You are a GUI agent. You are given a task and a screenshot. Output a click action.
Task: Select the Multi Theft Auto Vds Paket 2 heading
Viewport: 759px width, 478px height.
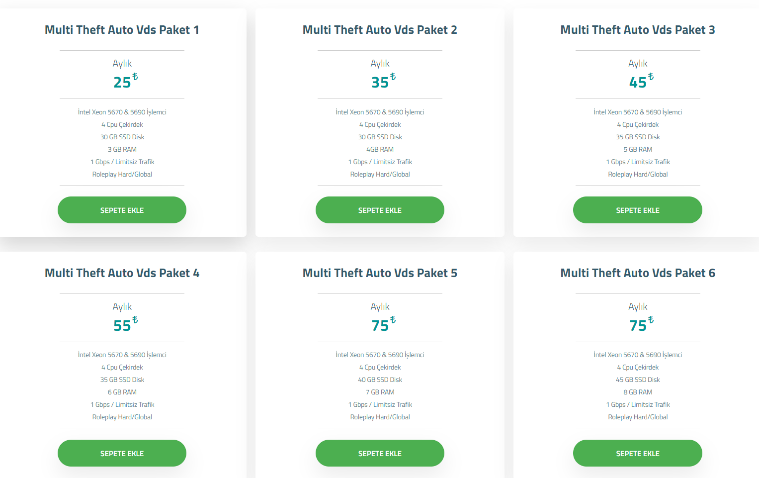[380, 30]
